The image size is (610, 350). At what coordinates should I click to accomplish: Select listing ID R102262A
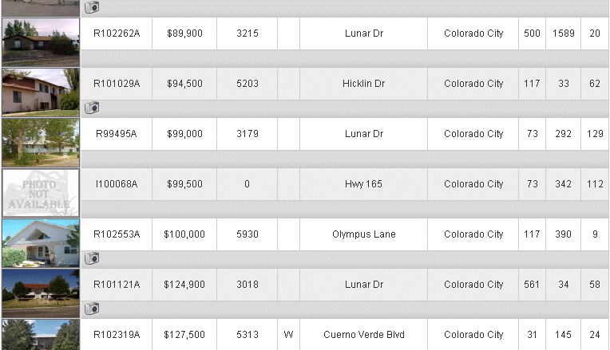pos(117,33)
